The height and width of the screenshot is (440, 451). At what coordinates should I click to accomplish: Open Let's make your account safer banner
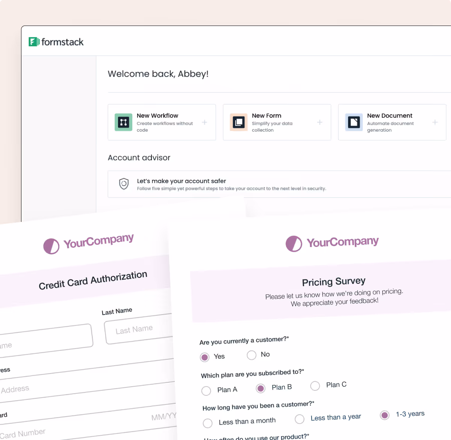279,184
